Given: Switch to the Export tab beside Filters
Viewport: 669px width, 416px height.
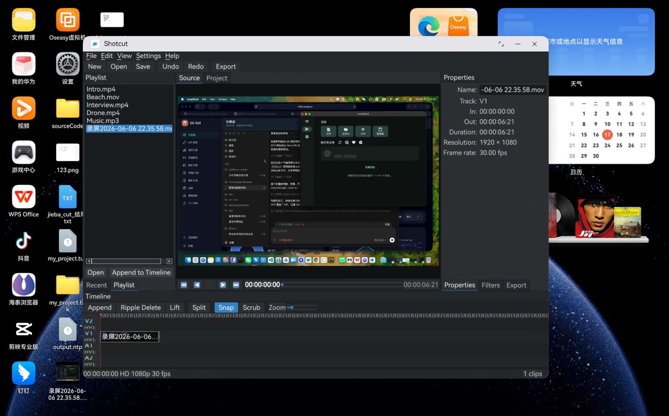Looking at the screenshot, I should [x=516, y=285].
